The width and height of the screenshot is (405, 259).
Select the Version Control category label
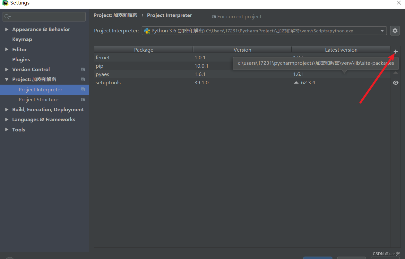point(31,70)
